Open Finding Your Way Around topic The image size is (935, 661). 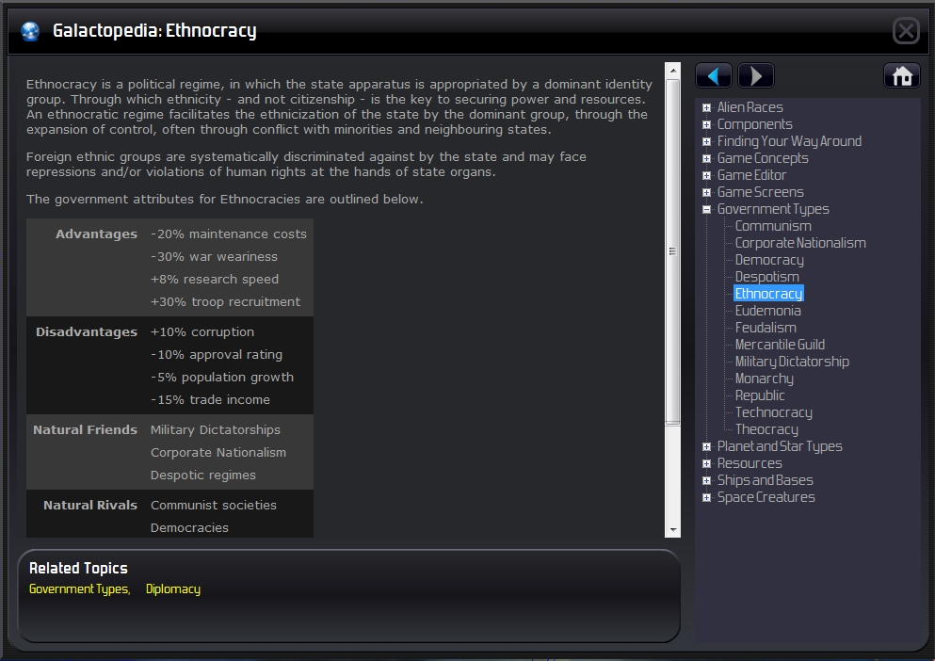coord(789,141)
